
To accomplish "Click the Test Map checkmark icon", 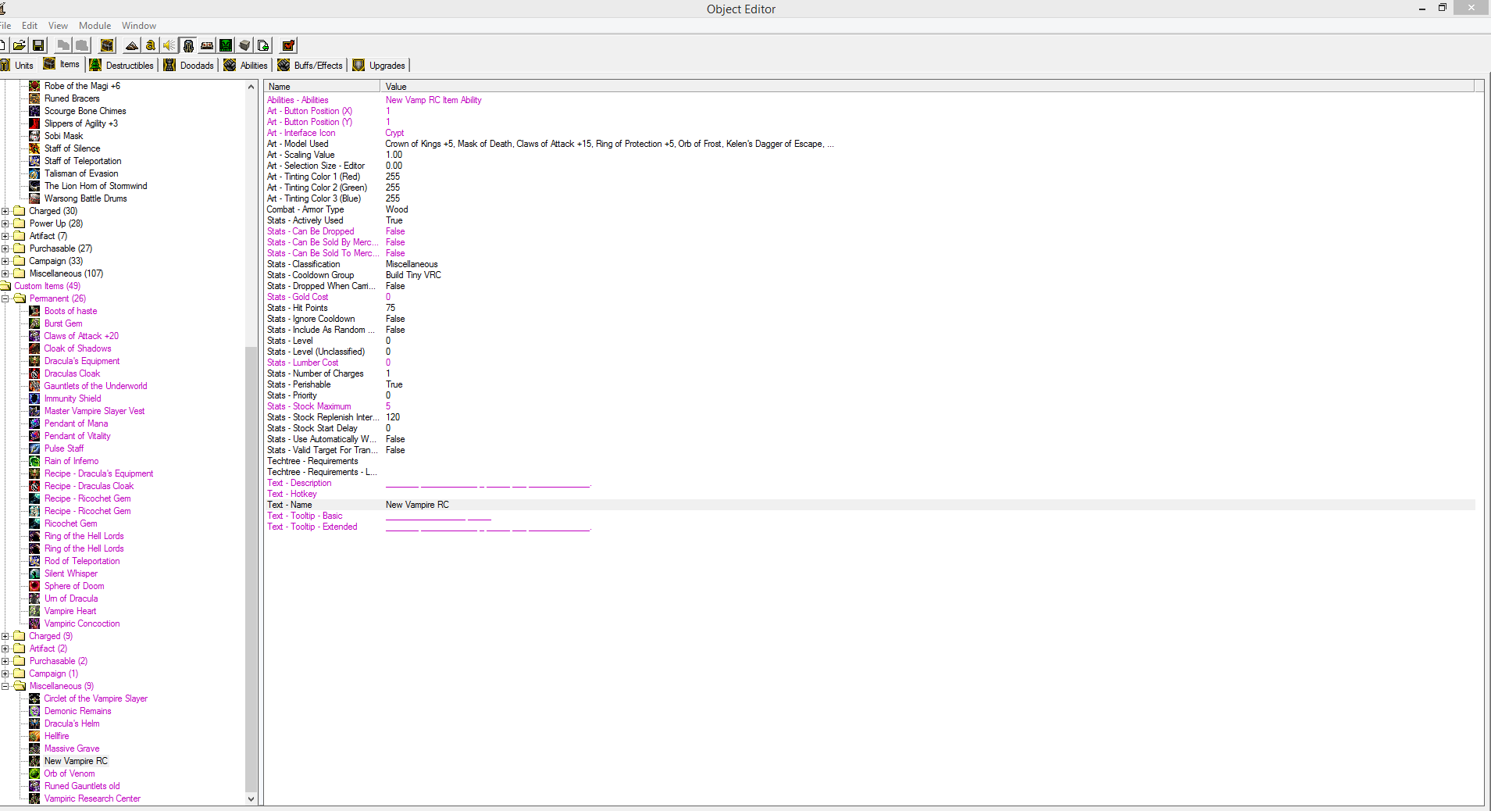I will pos(288,45).
